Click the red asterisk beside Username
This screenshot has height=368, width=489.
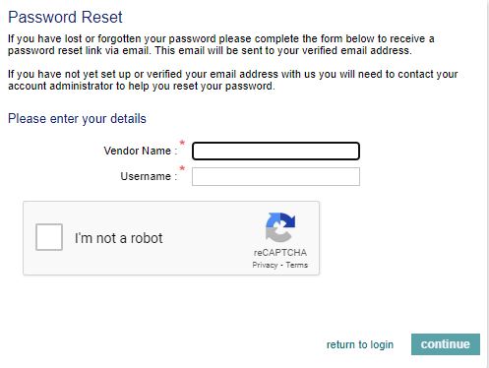click(182, 168)
